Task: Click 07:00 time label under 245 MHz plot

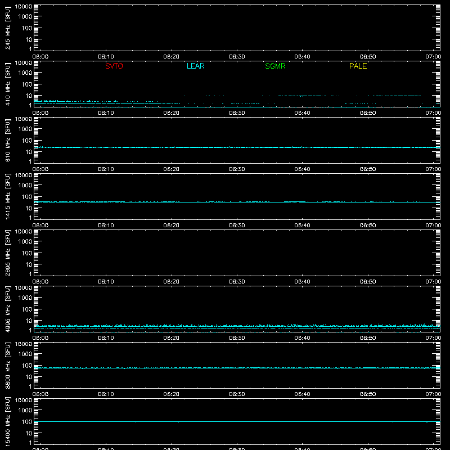Action: (x=433, y=57)
